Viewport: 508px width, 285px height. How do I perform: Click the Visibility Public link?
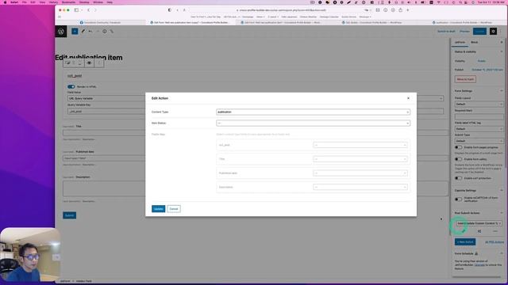pos(482,61)
